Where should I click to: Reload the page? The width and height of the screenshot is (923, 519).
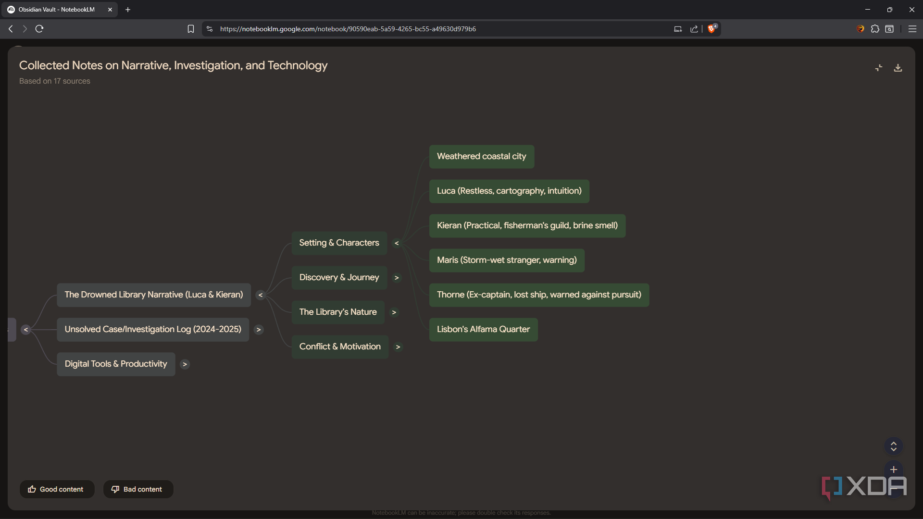(39, 29)
